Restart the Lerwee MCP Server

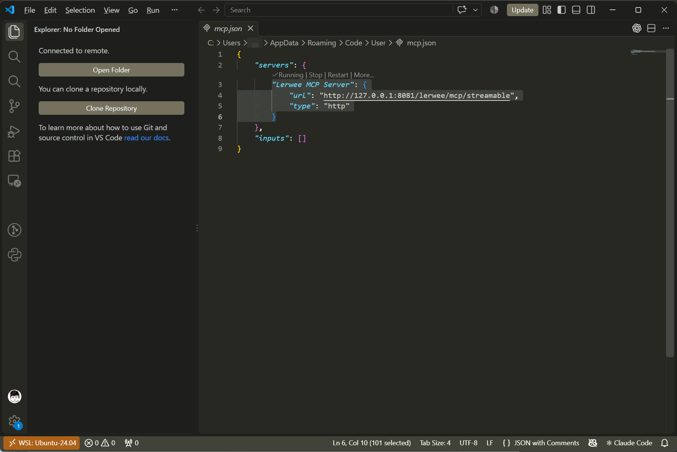[x=338, y=75]
